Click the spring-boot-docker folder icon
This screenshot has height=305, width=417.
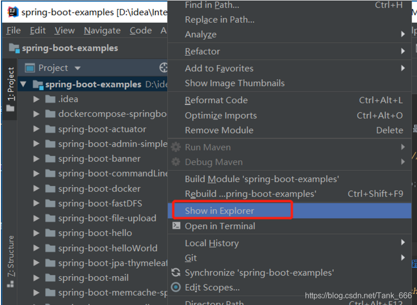click(x=50, y=189)
